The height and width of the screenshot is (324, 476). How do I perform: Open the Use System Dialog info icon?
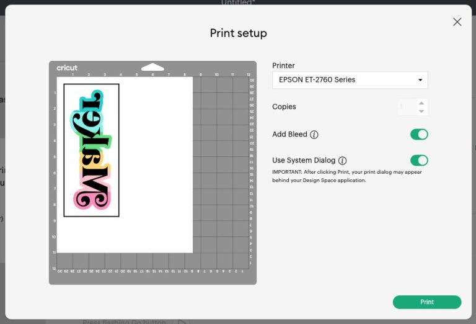tap(342, 161)
